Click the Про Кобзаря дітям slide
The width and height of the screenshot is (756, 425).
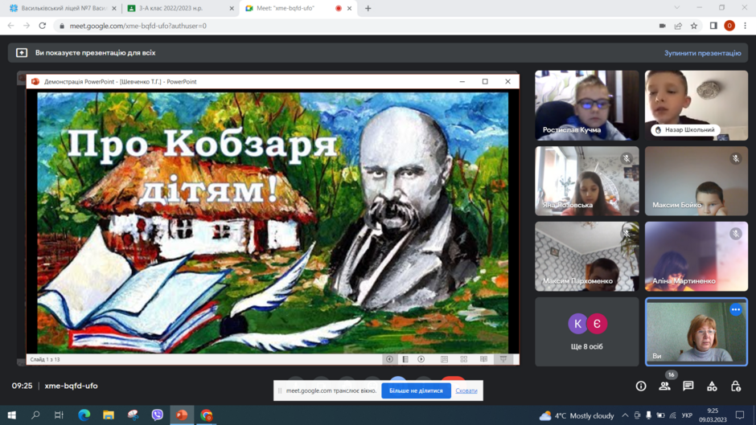(273, 223)
